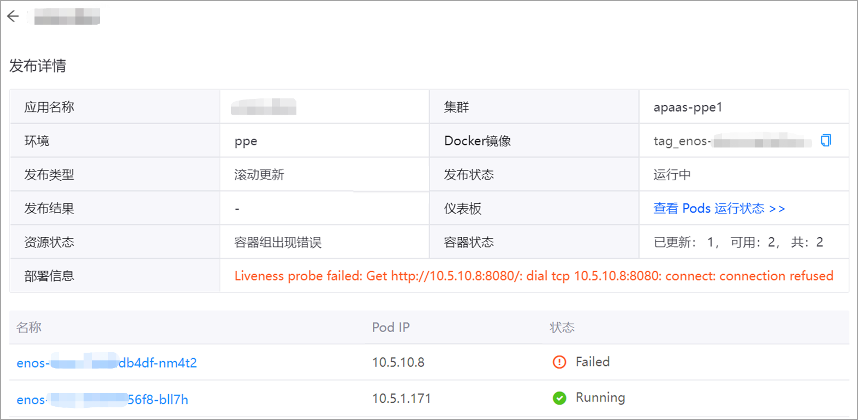Click the 状态 column header
Viewport: 858px width, 420px height.
[x=562, y=327]
